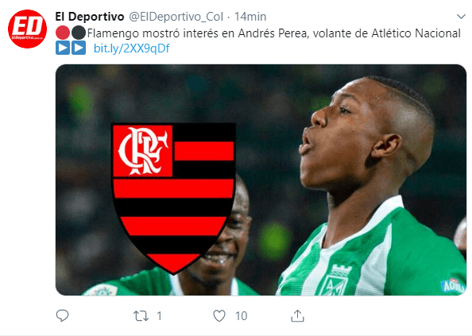The image size is (472, 336).
Task: Click the first blue play-arrow emoji
Action: pyautogui.click(x=63, y=48)
